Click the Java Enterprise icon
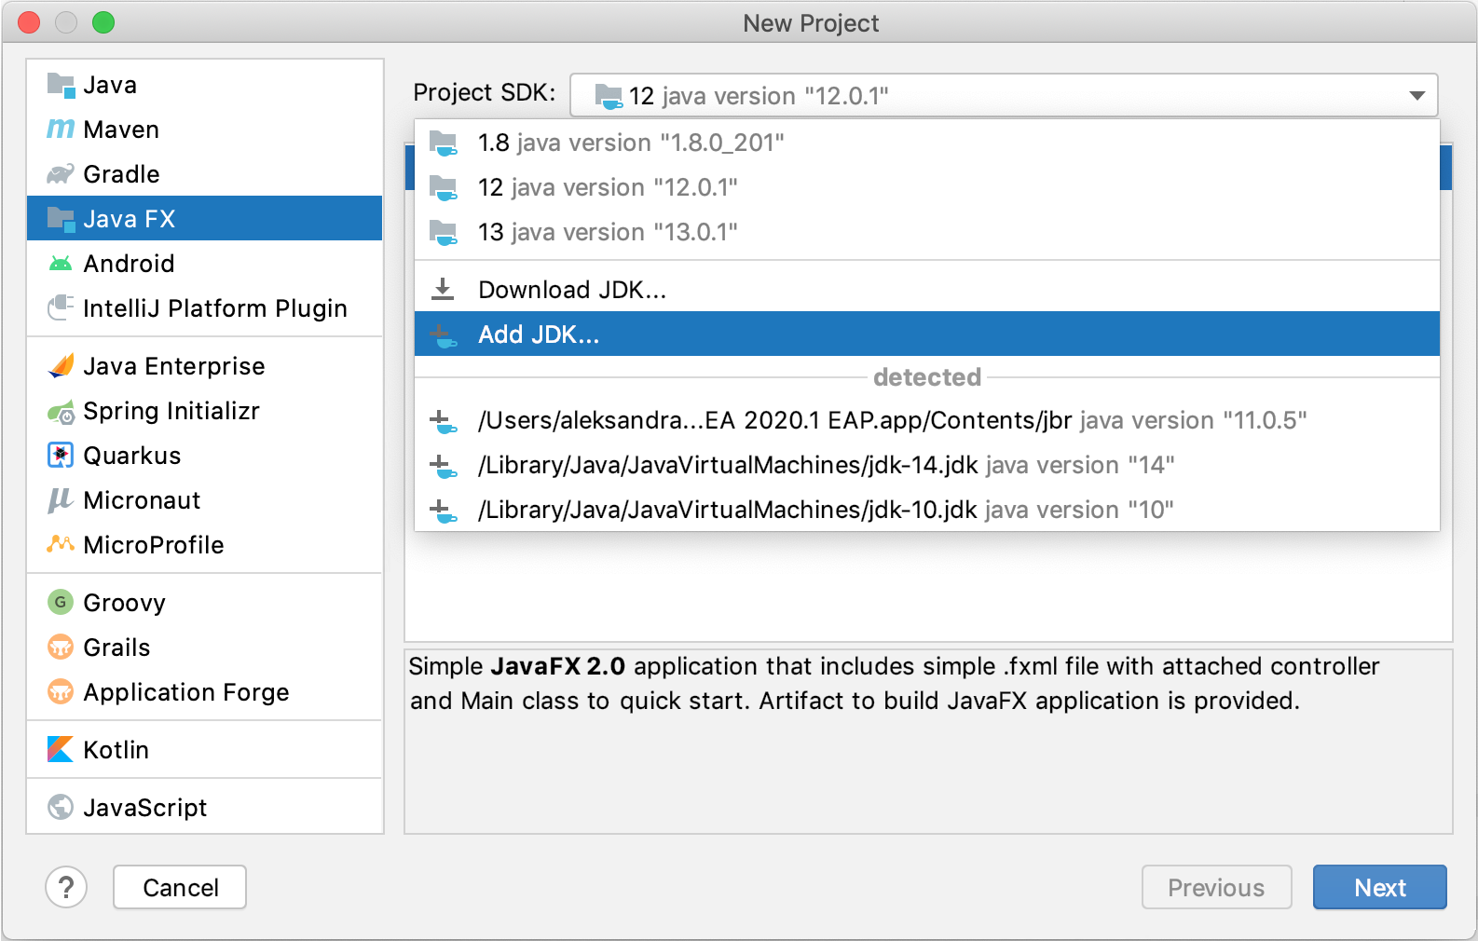The width and height of the screenshot is (1478, 941). point(61,366)
